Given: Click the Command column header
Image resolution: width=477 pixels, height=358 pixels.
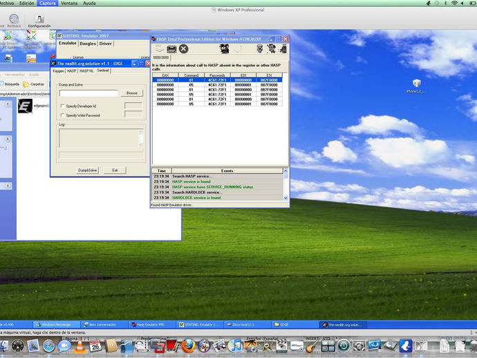Looking at the screenshot, I should [x=191, y=75].
